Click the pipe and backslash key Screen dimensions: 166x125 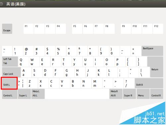[x=144, y=72]
